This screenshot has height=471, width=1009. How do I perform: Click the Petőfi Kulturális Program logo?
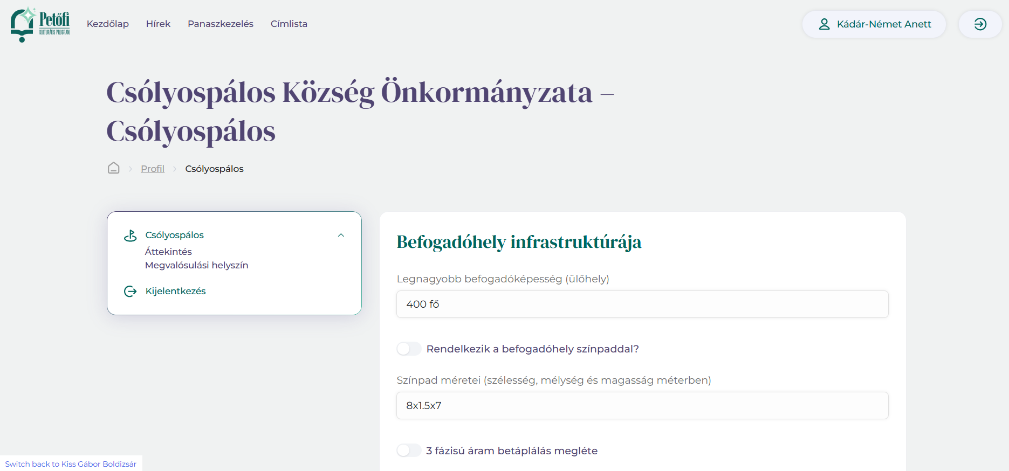pyautogui.click(x=40, y=24)
